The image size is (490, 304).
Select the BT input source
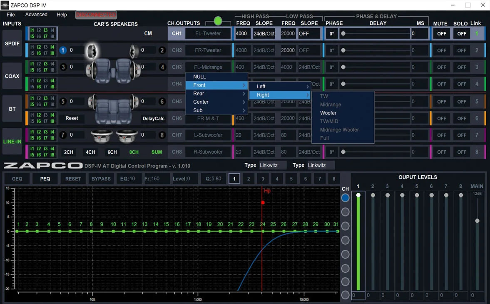click(x=12, y=109)
